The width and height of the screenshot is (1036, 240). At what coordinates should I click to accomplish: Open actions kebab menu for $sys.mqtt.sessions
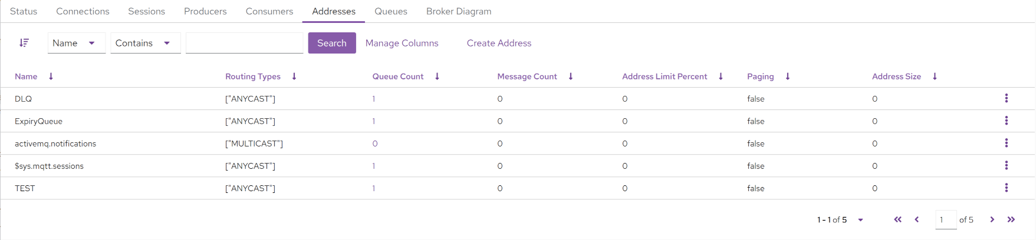[1007, 165]
